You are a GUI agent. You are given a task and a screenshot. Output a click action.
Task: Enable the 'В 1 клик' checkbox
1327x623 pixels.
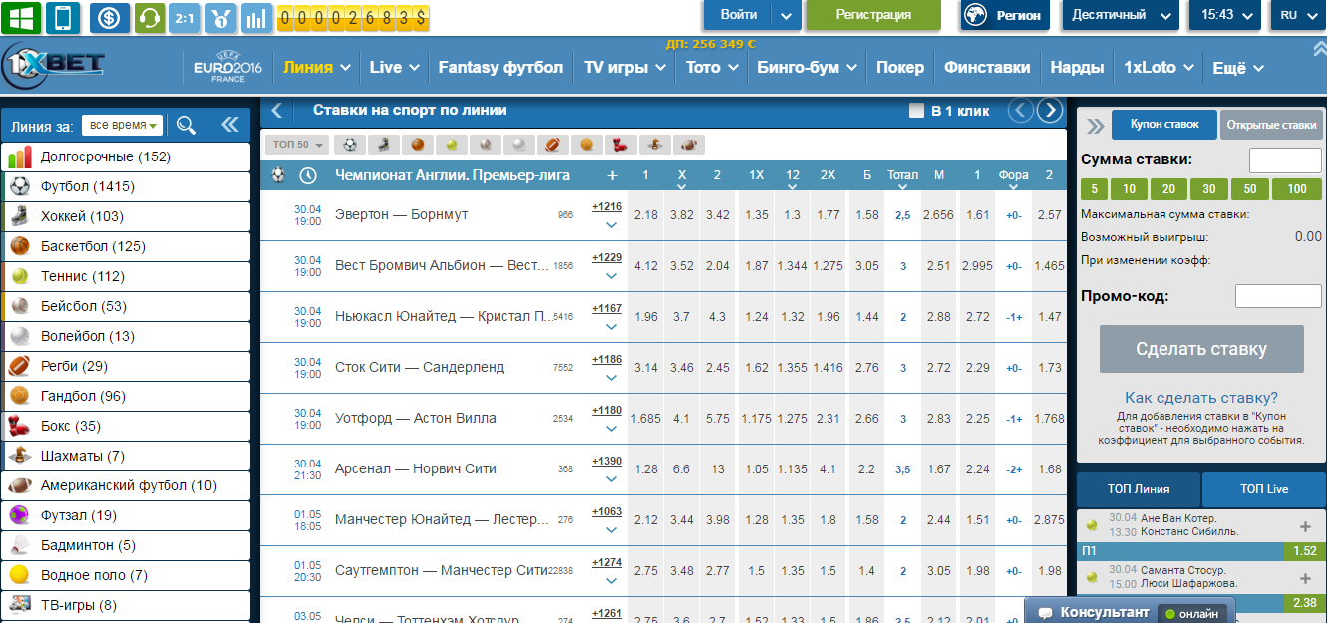click(916, 111)
